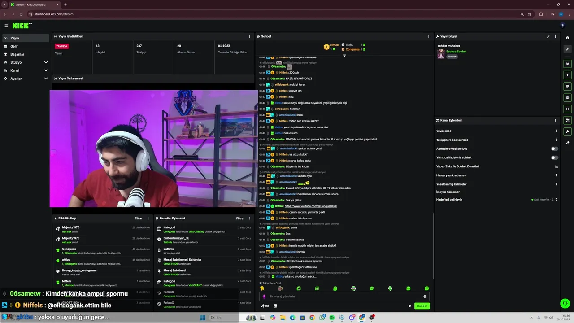Select Gelir in the left sidebar
This screenshot has height=323, width=574.
(x=26, y=46)
